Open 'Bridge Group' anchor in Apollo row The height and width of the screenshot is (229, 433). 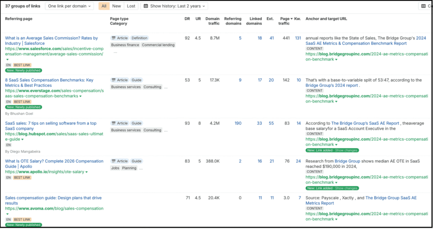click(347, 161)
